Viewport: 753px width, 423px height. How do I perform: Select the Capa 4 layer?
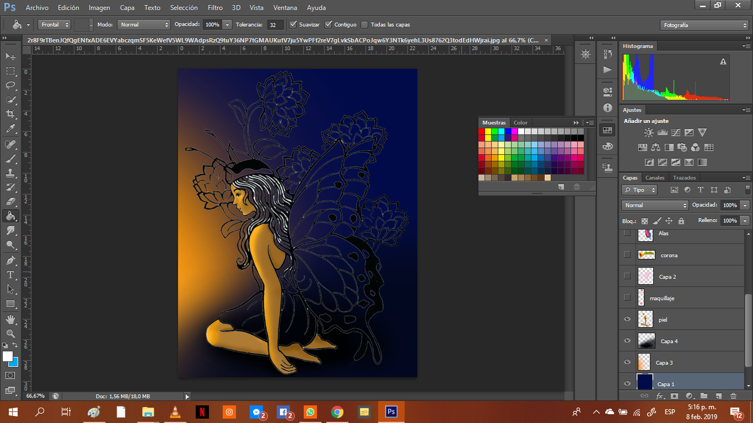pyautogui.click(x=669, y=341)
